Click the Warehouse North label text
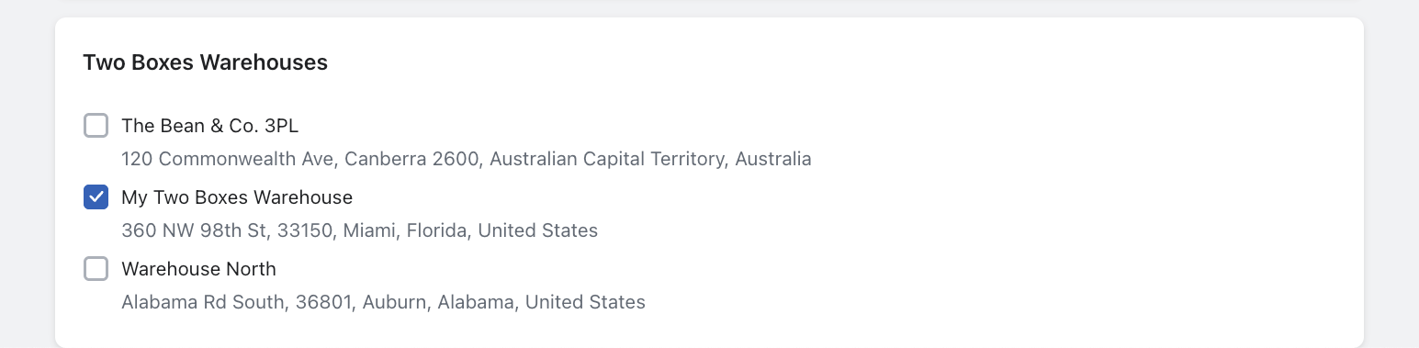Viewport: 1419px width, 348px height. [198, 269]
